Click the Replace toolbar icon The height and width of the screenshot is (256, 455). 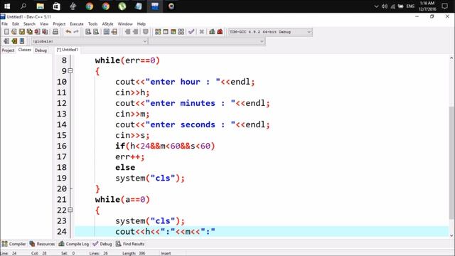[96, 32]
